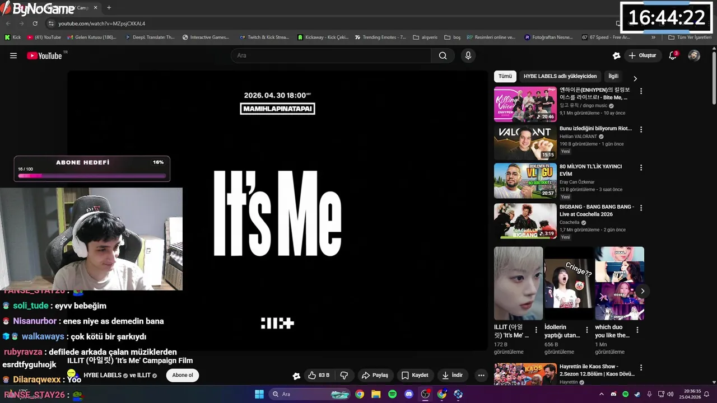Open options for ILLIT It's Me short
Viewport: 717px width, 403px height.
[x=536, y=330]
